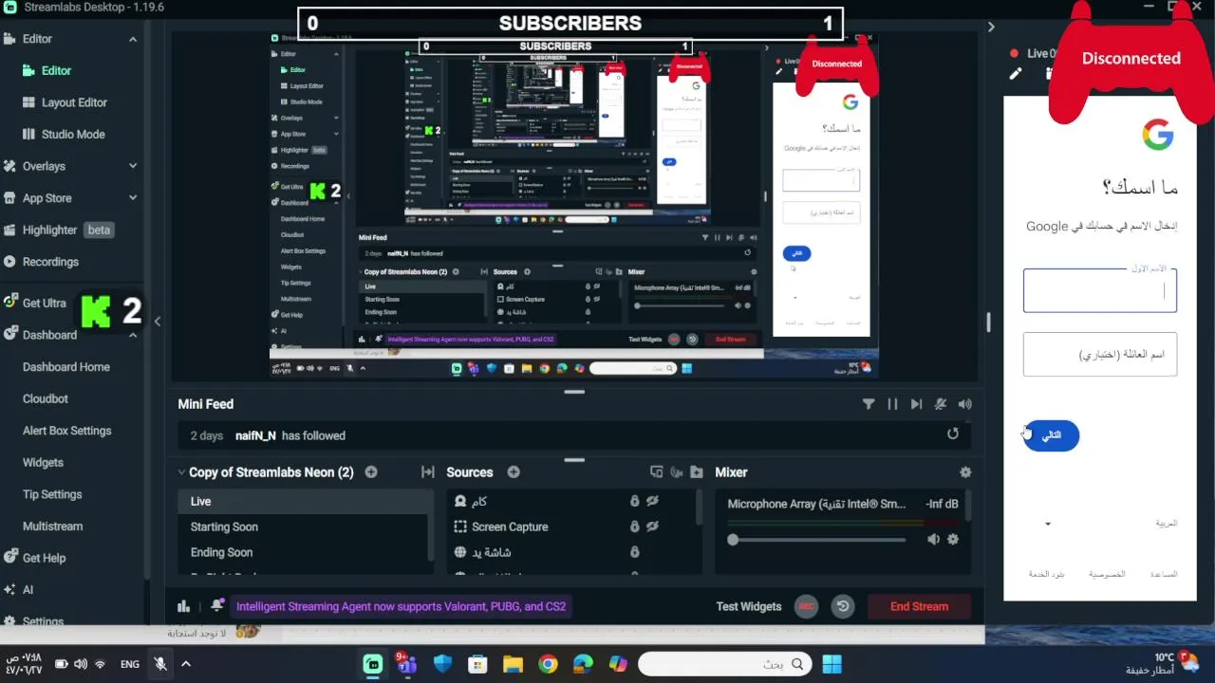The image size is (1215, 683).
Task: Select the Ending Soon scene
Action: click(x=304, y=552)
